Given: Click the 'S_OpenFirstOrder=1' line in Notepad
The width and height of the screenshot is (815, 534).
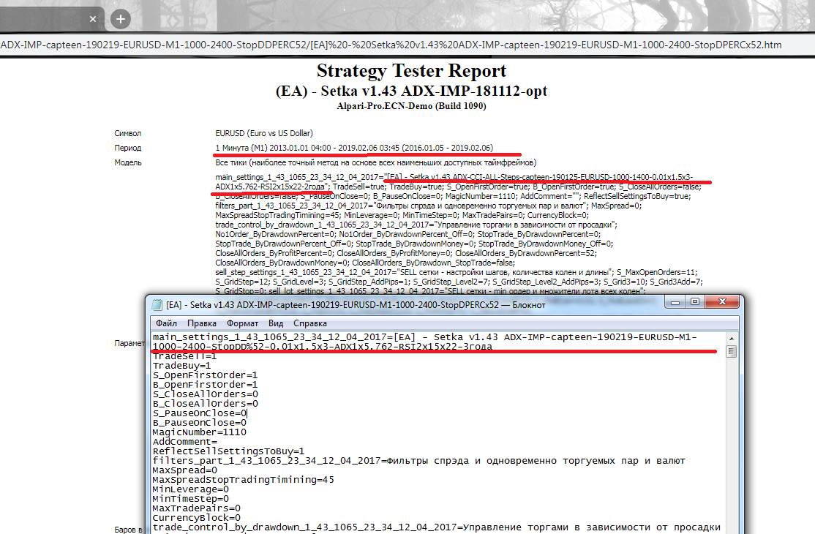Looking at the screenshot, I should point(205,375).
